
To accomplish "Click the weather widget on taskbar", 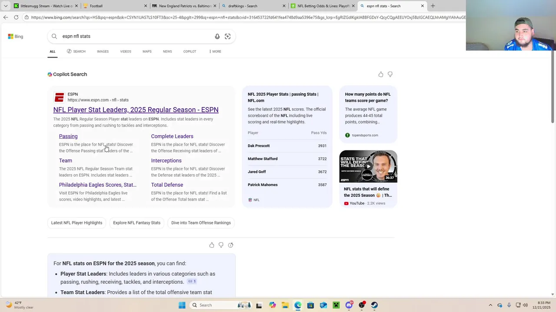I will pyautogui.click(x=19, y=305).
